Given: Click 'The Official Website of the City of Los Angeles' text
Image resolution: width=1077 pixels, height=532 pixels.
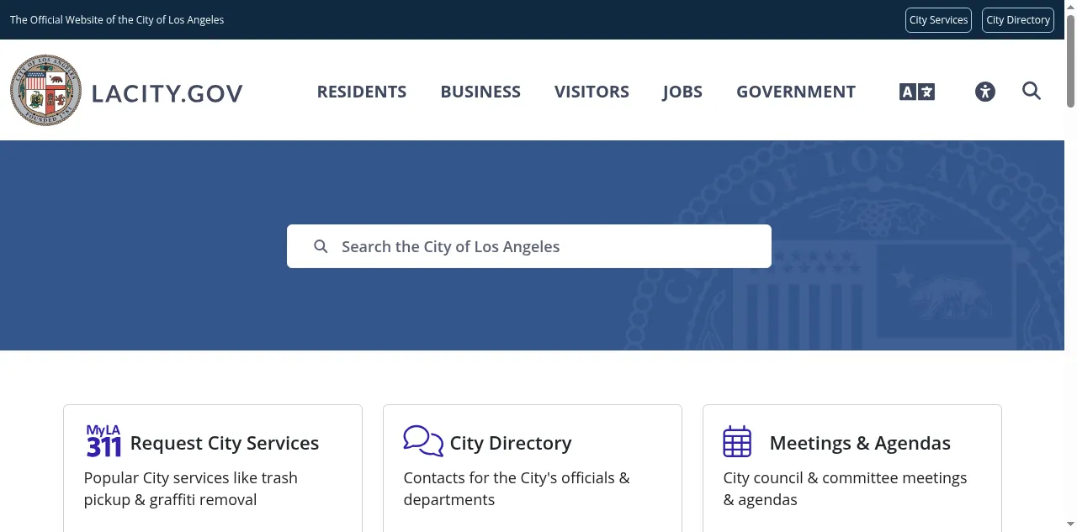Looking at the screenshot, I should point(117,20).
